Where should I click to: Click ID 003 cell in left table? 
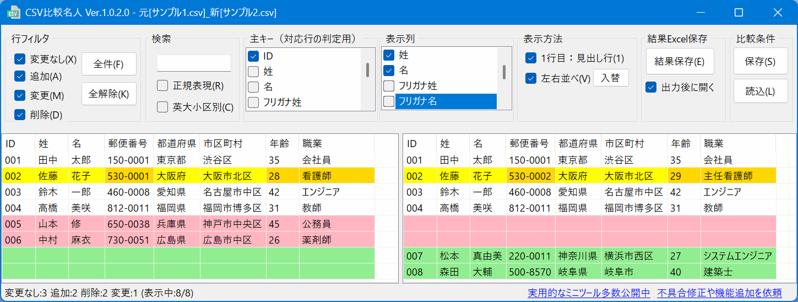[19, 192]
